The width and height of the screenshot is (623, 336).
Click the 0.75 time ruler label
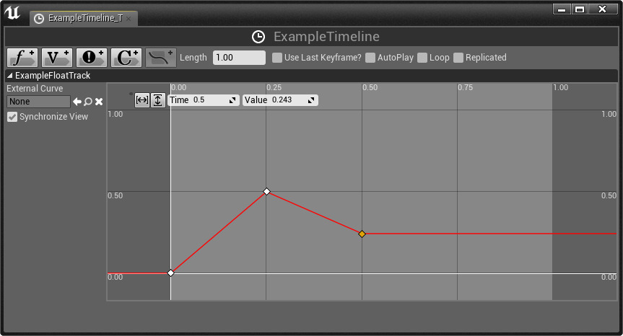coord(465,87)
